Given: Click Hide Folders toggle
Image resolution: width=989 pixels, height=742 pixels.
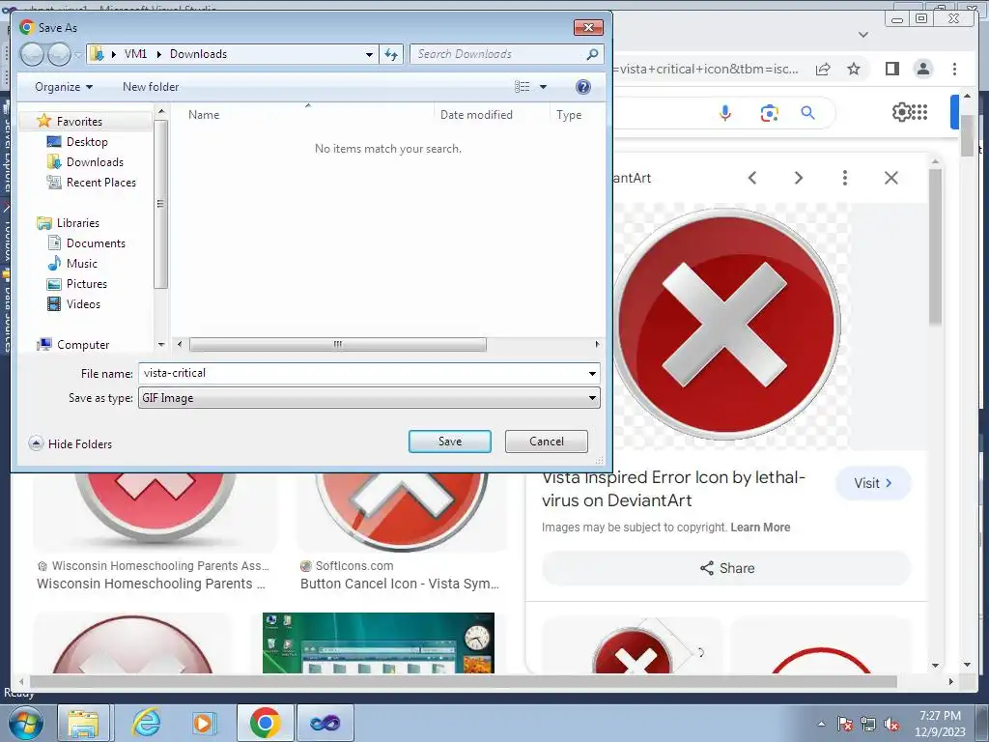Looking at the screenshot, I should click(71, 444).
